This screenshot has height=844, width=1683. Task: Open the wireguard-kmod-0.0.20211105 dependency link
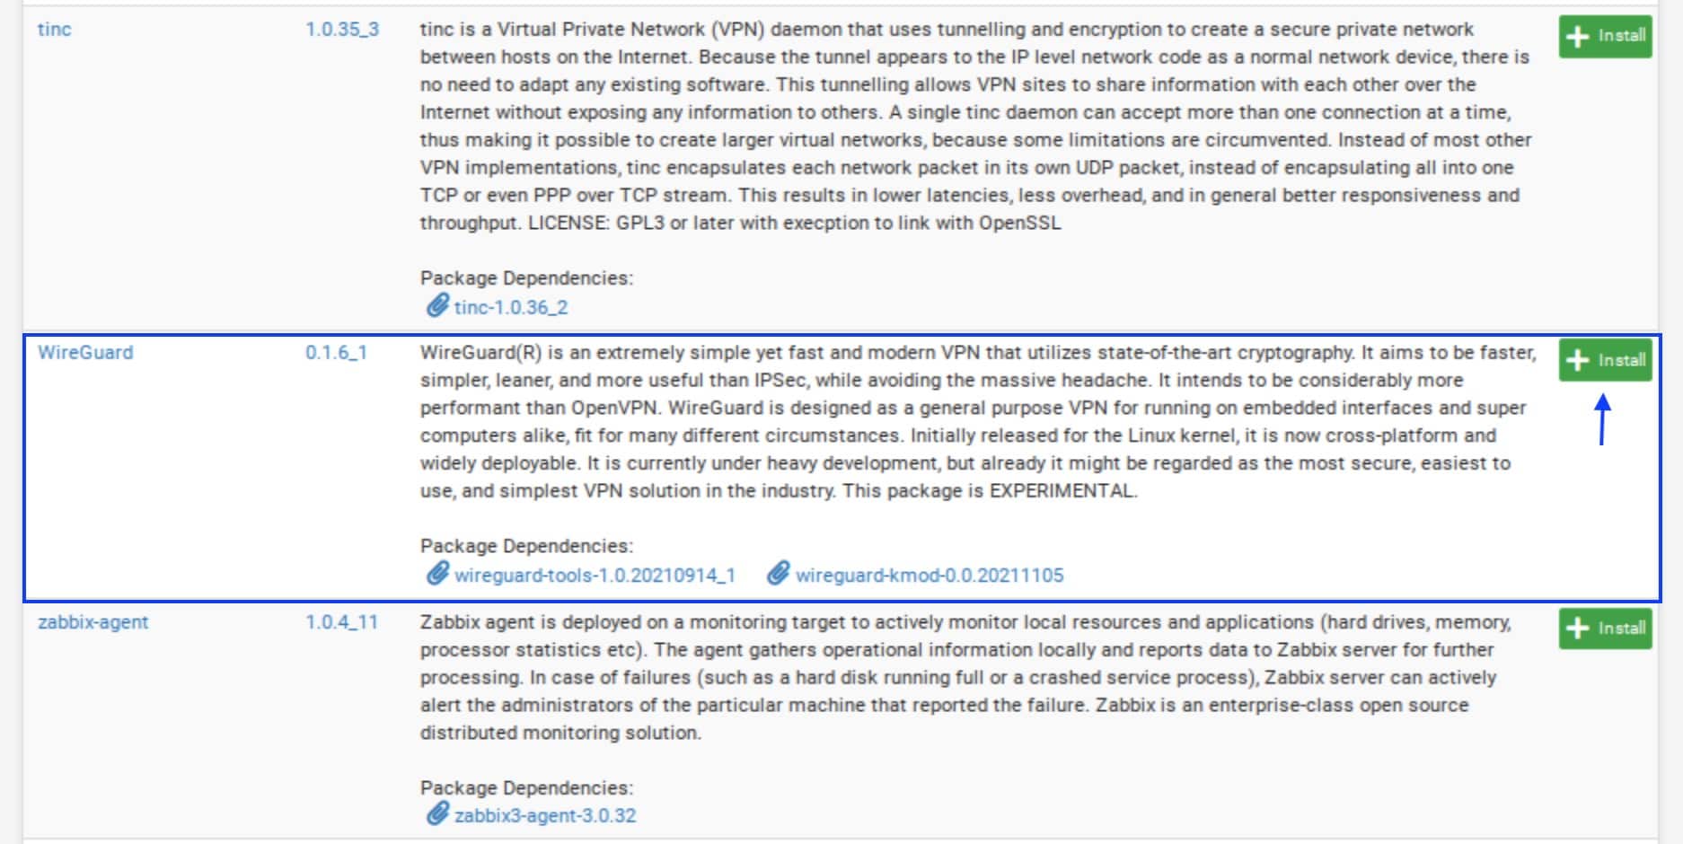pos(930,575)
